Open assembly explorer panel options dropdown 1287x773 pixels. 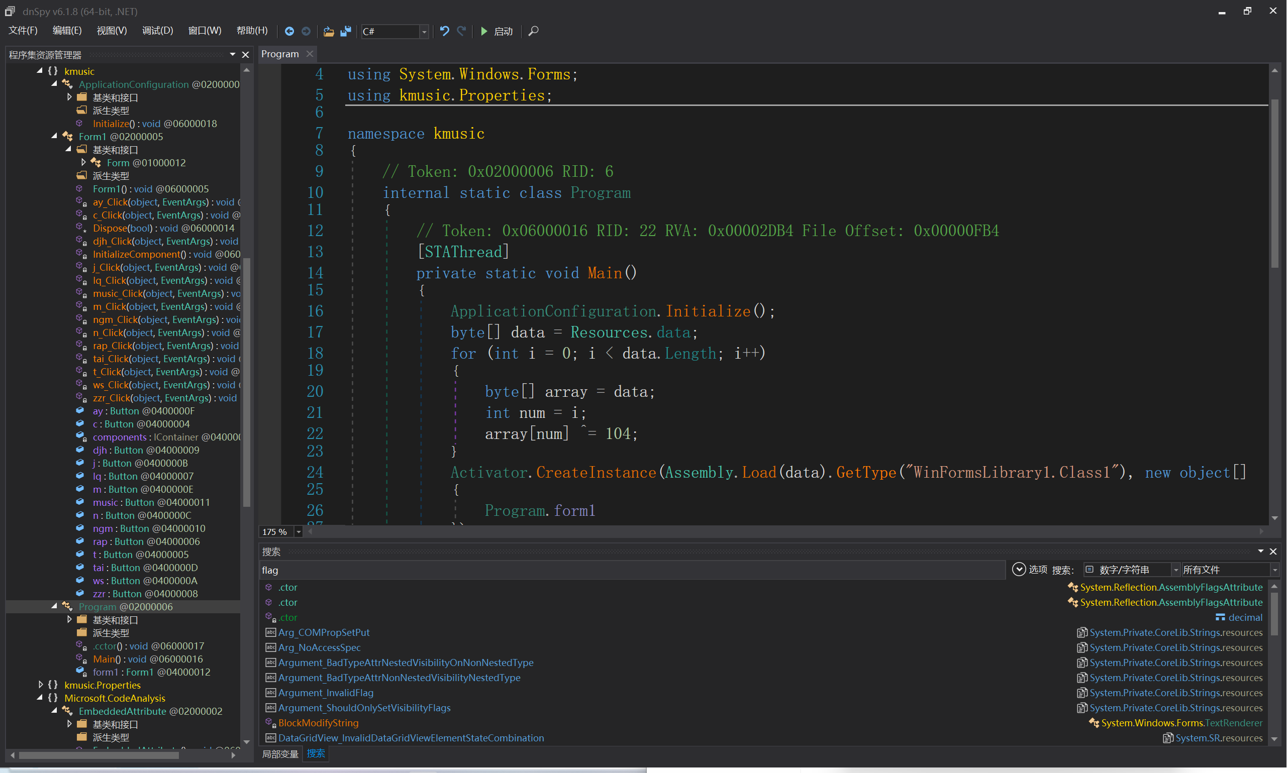[232, 55]
